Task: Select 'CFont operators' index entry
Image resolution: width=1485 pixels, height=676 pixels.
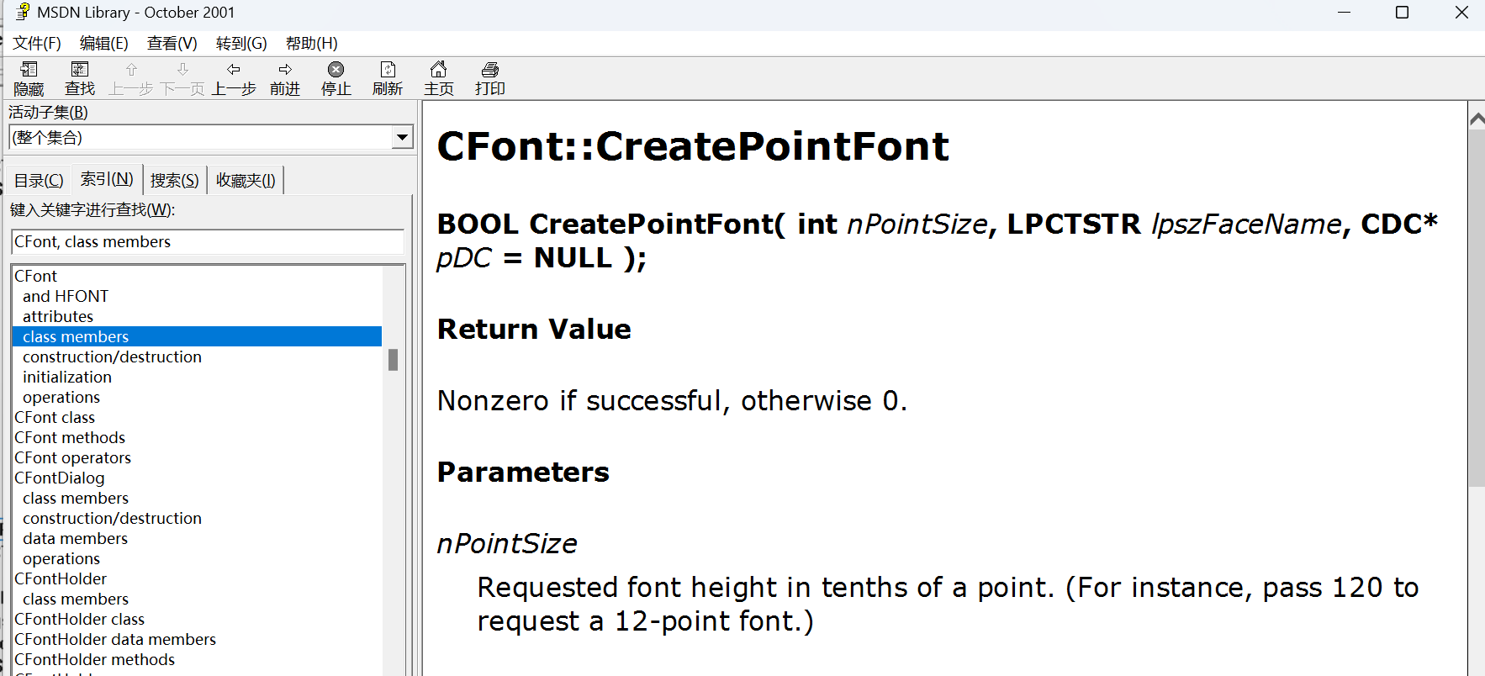Action: (x=73, y=457)
